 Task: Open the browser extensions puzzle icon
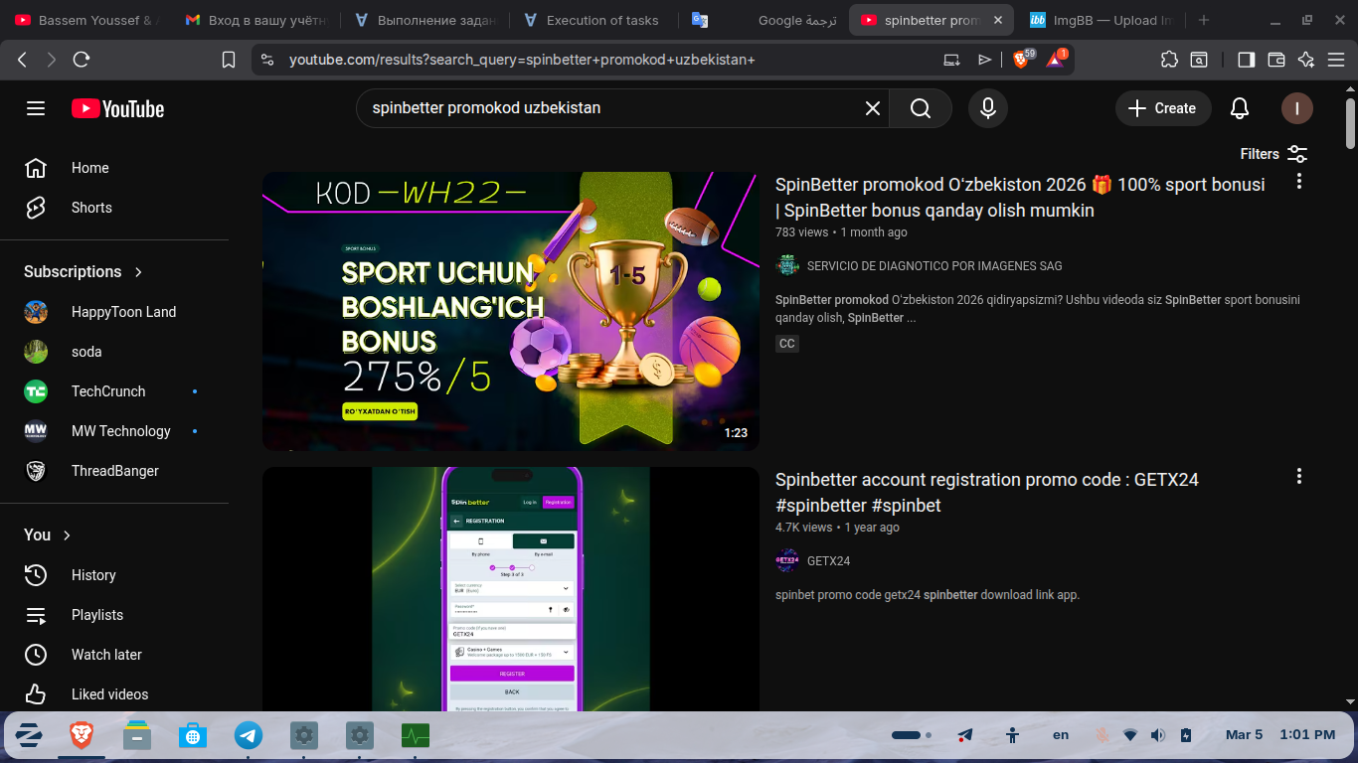(x=1169, y=60)
